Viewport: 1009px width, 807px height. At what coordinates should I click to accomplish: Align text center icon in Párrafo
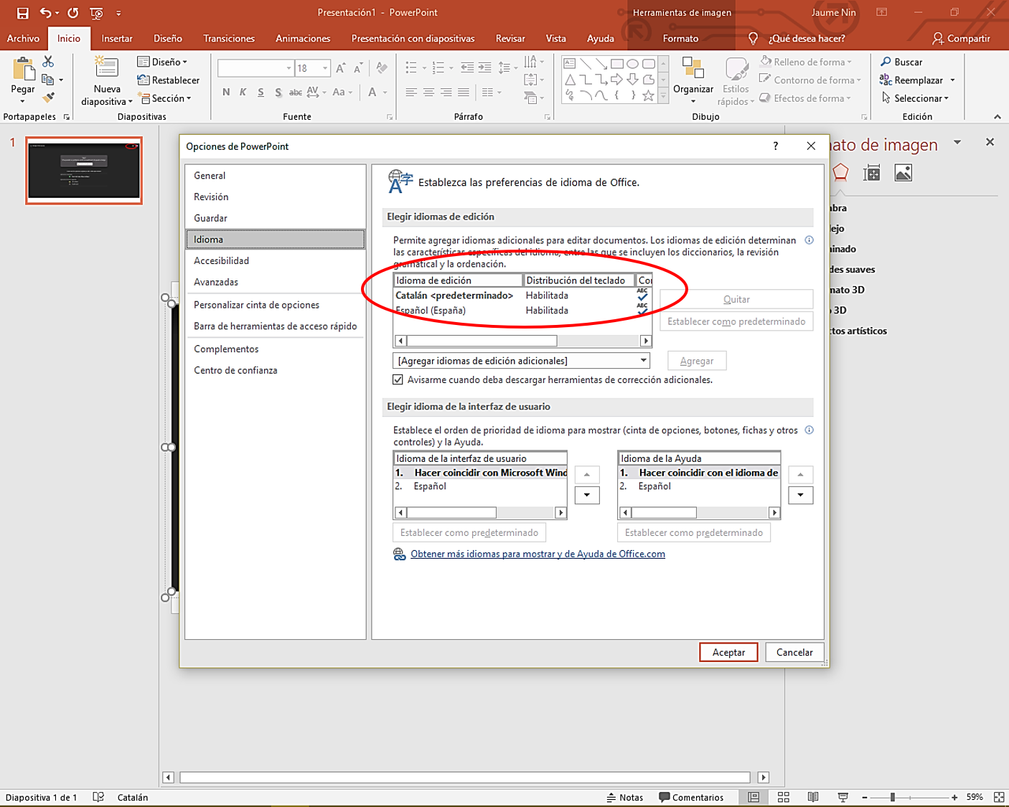pyautogui.click(x=428, y=92)
